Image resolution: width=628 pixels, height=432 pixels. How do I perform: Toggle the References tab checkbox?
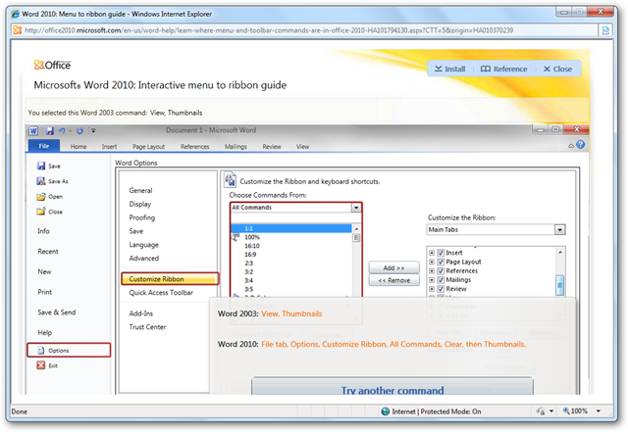tap(441, 270)
